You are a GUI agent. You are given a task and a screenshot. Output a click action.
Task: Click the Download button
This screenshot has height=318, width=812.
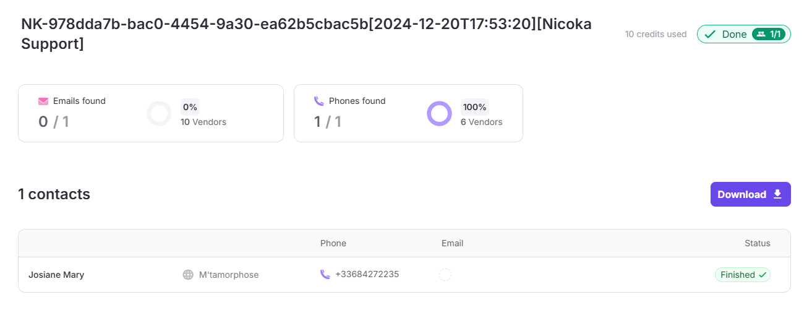click(x=751, y=194)
